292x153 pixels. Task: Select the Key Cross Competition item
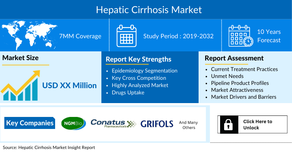point(139,78)
